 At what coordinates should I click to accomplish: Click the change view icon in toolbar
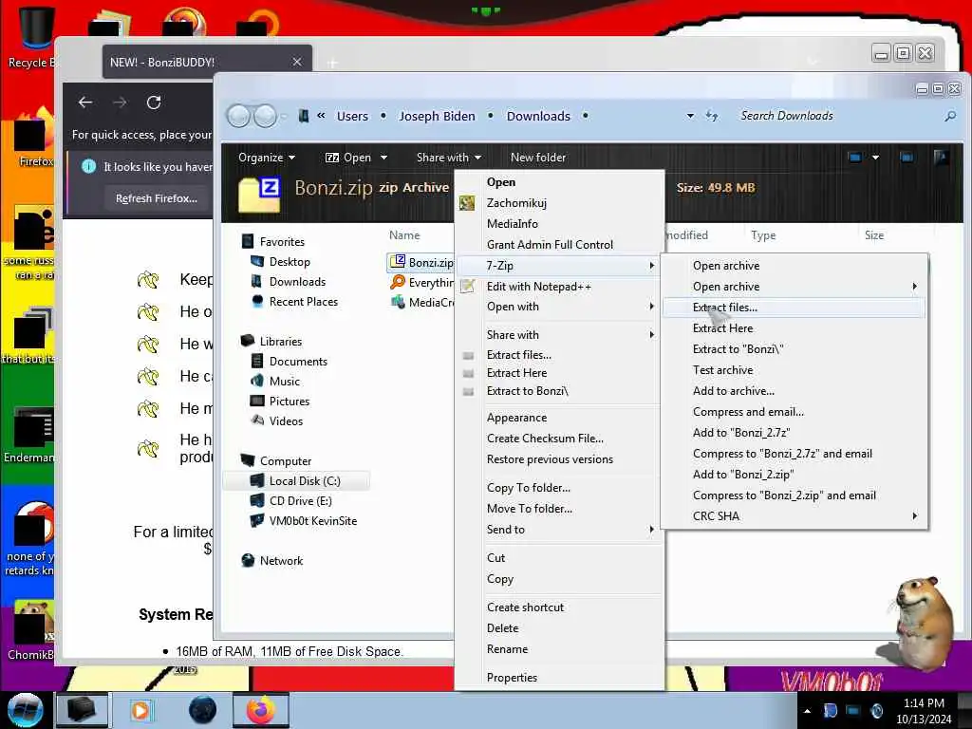coord(855,158)
